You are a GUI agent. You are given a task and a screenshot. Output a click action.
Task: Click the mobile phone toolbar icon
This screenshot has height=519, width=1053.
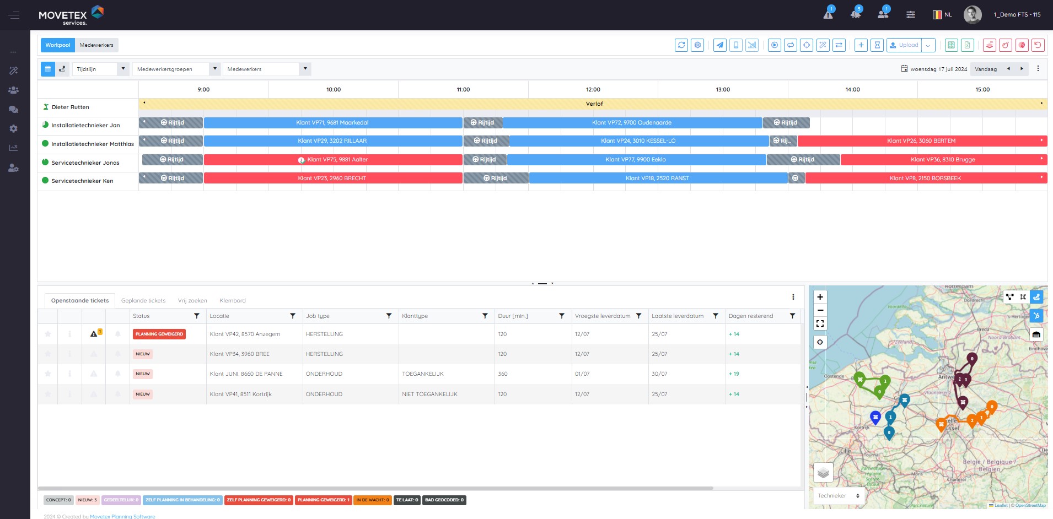[736, 45]
